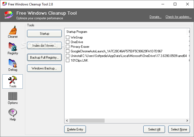194x137 pixels.
Task: Click the Delete Entry button
Action: pos(75,129)
